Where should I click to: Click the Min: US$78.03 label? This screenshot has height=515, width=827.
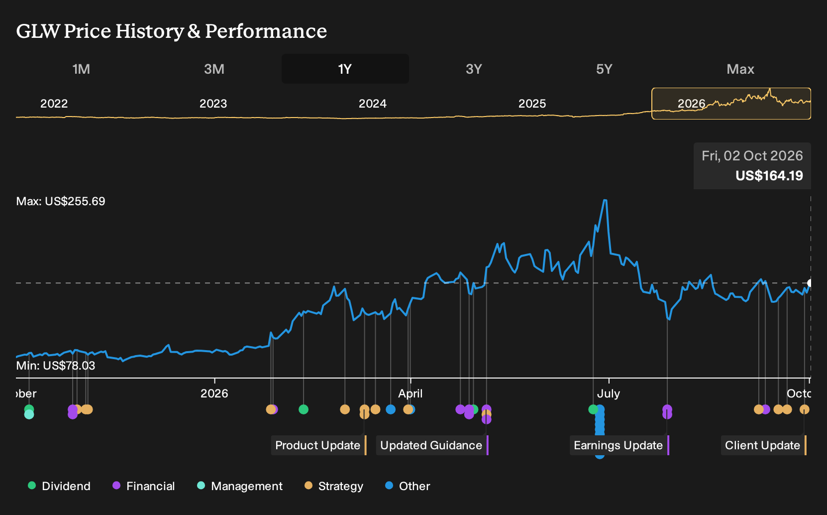point(56,366)
